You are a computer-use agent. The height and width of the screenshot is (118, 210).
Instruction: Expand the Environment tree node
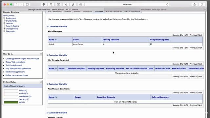[x=4, y=18]
